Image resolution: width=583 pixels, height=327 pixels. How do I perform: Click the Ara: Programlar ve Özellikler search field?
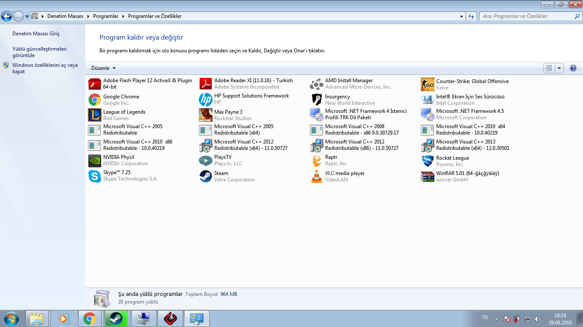point(530,16)
